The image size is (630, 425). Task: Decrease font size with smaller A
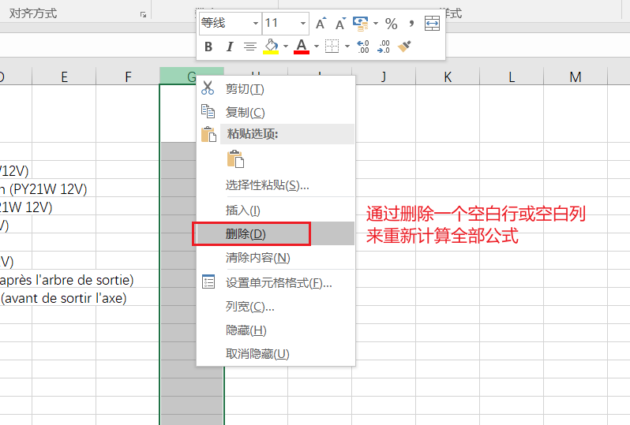340,24
